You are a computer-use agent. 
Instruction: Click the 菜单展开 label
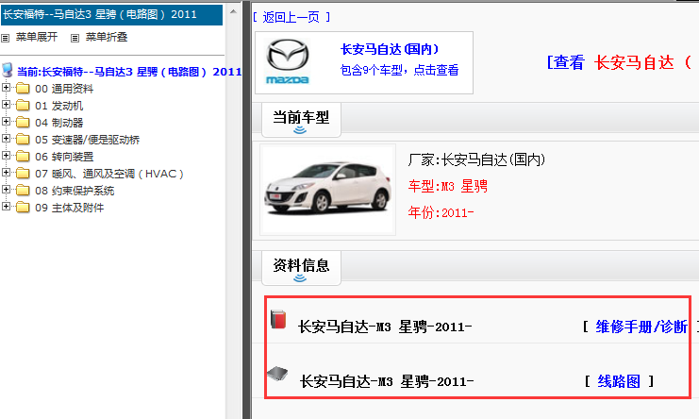(x=37, y=37)
